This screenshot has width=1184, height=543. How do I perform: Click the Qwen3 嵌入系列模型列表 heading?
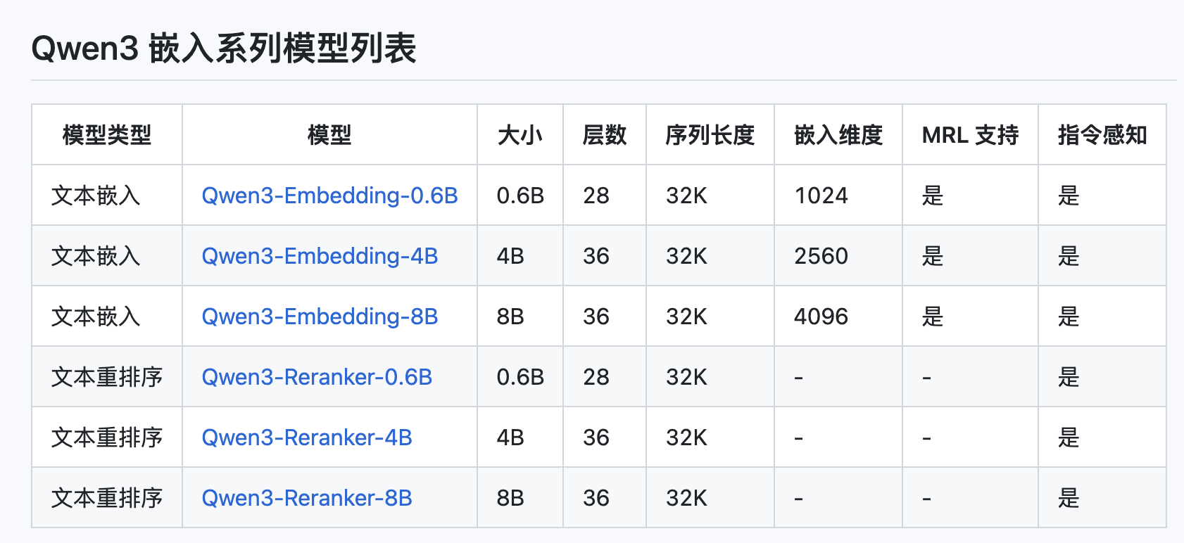click(224, 49)
